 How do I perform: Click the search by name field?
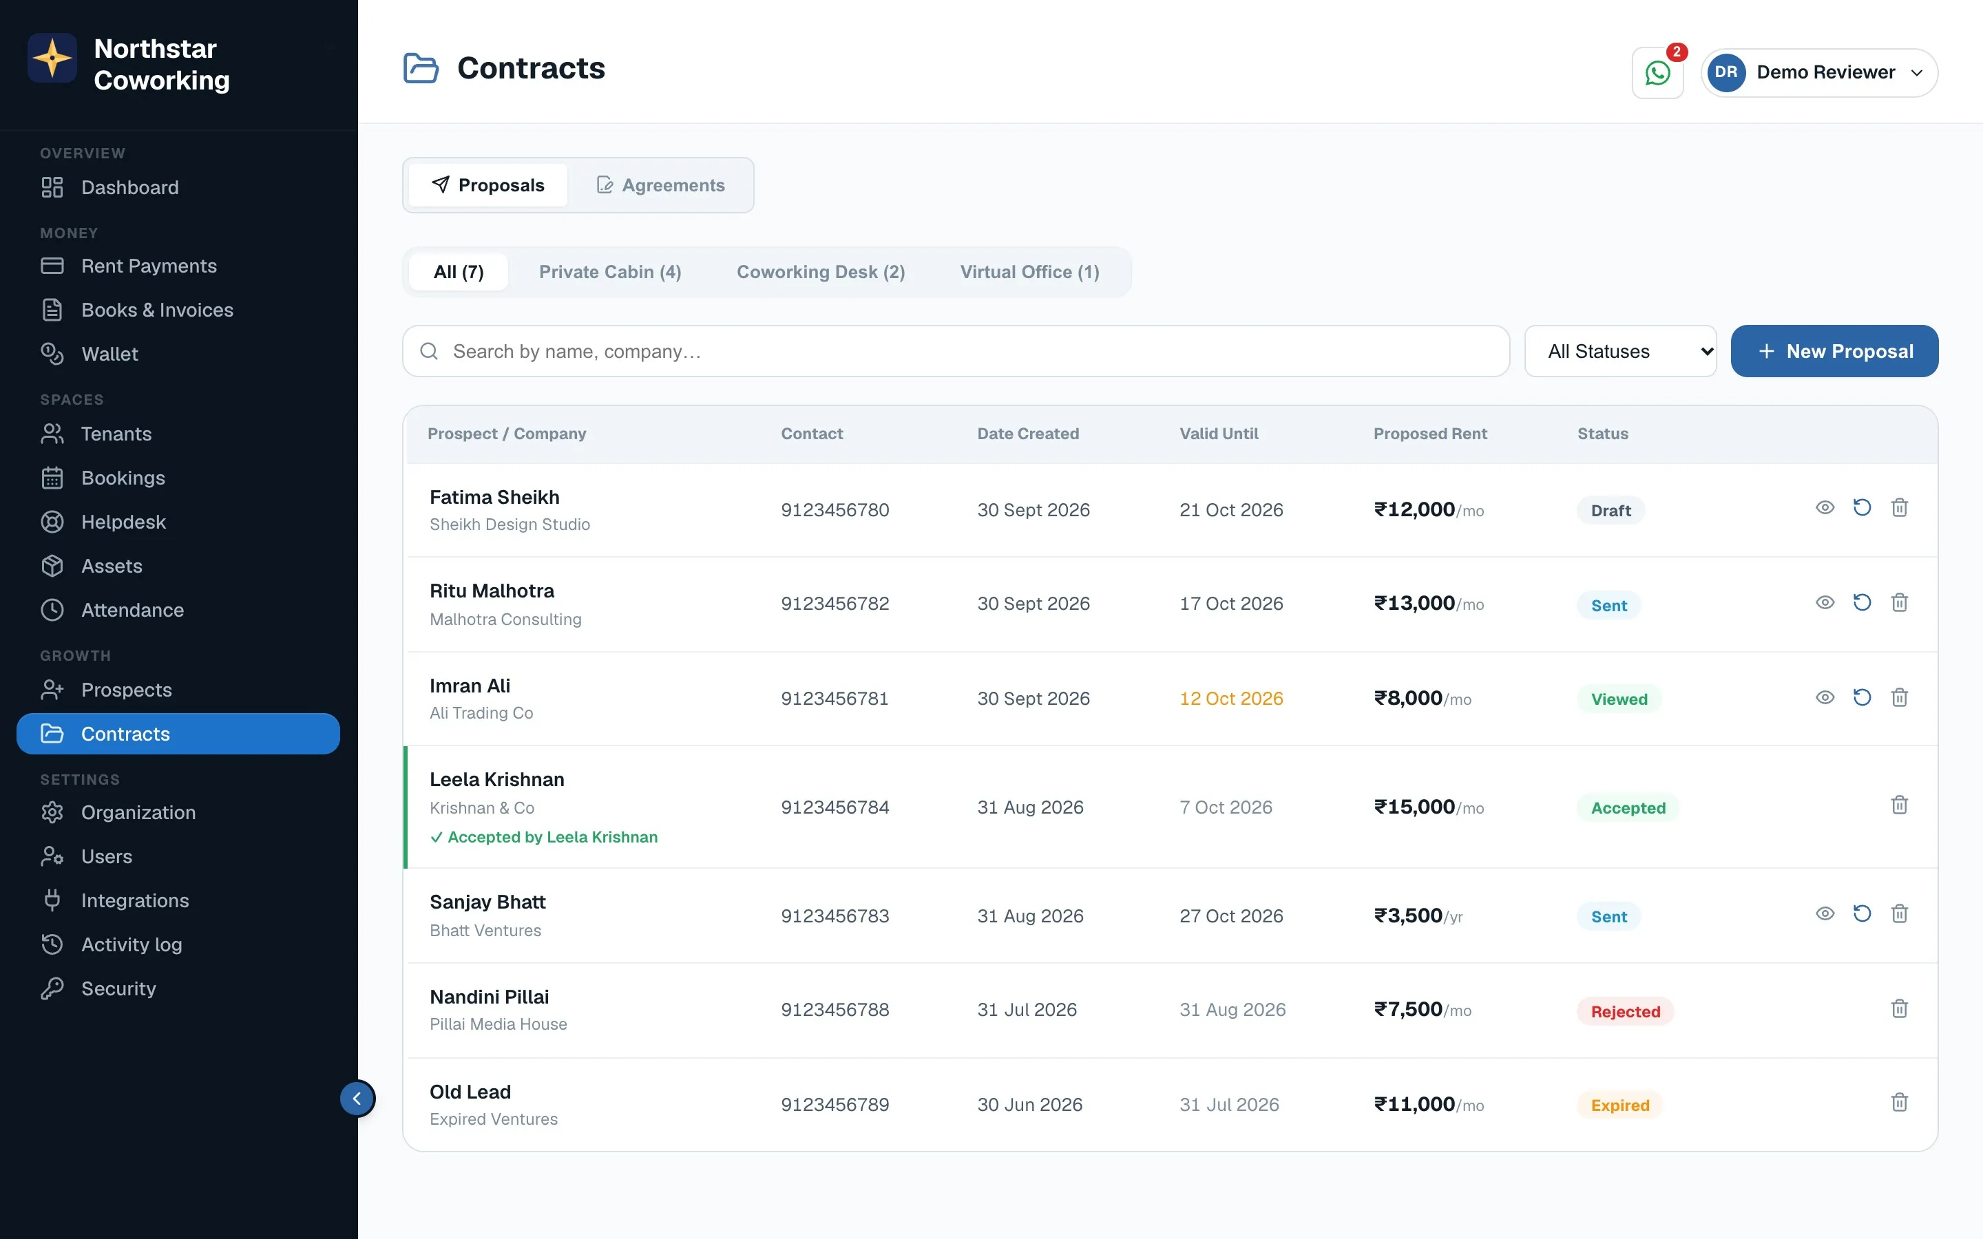tap(956, 352)
